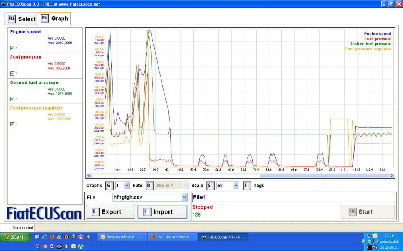
Task: Launch Internet Explorer from quick launch
Action: pos(44,237)
